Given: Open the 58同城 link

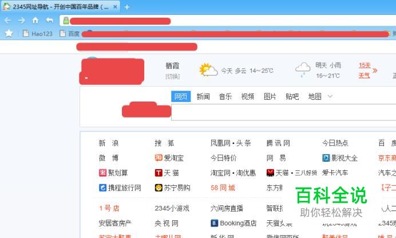Looking at the screenshot, I should pyautogui.click(x=223, y=188).
